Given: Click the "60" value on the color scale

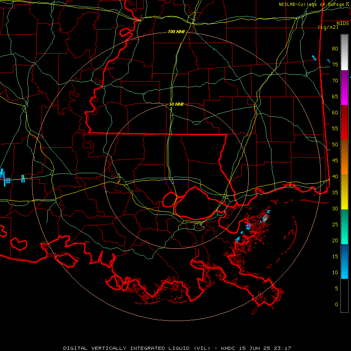Looking at the screenshot, I should 335,113.
